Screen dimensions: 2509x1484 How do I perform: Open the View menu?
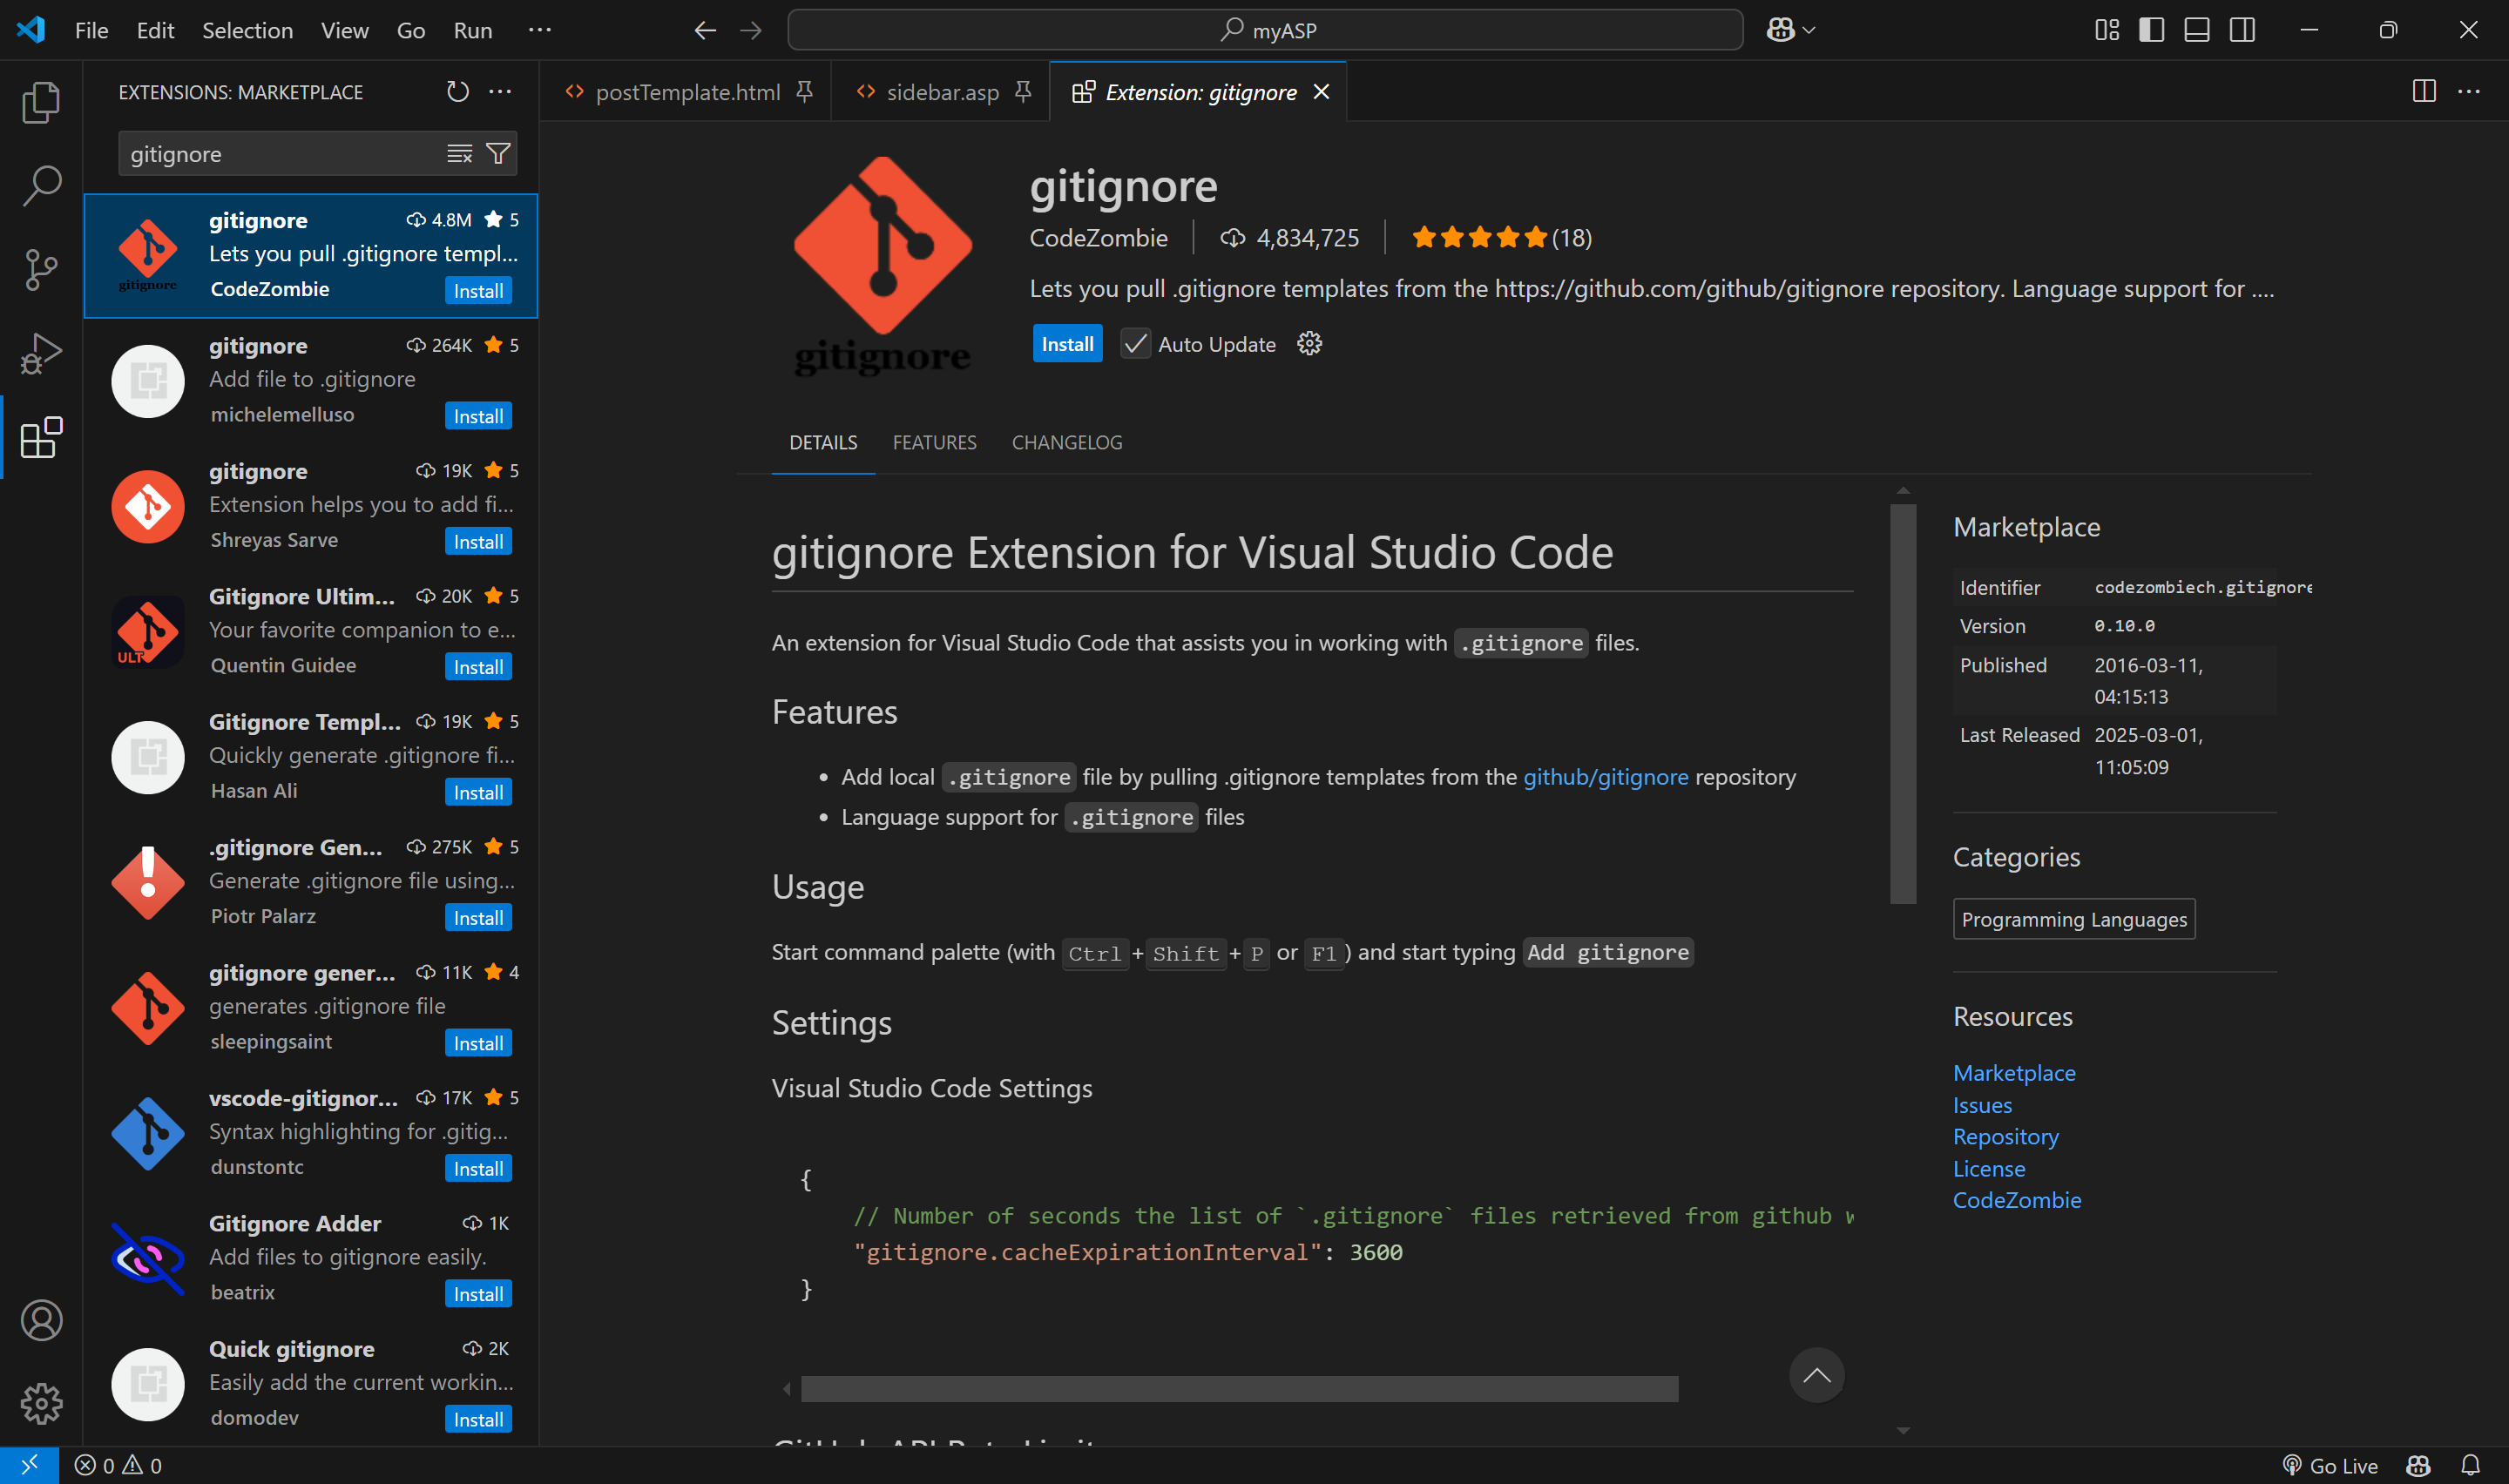pos(345,30)
